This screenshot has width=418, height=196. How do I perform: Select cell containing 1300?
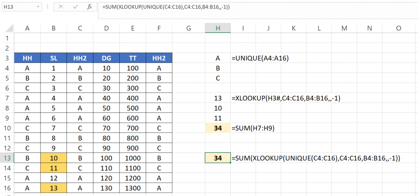tap(133, 188)
